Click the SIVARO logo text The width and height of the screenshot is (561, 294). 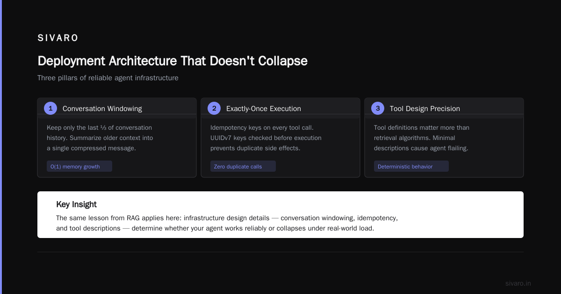point(58,38)
